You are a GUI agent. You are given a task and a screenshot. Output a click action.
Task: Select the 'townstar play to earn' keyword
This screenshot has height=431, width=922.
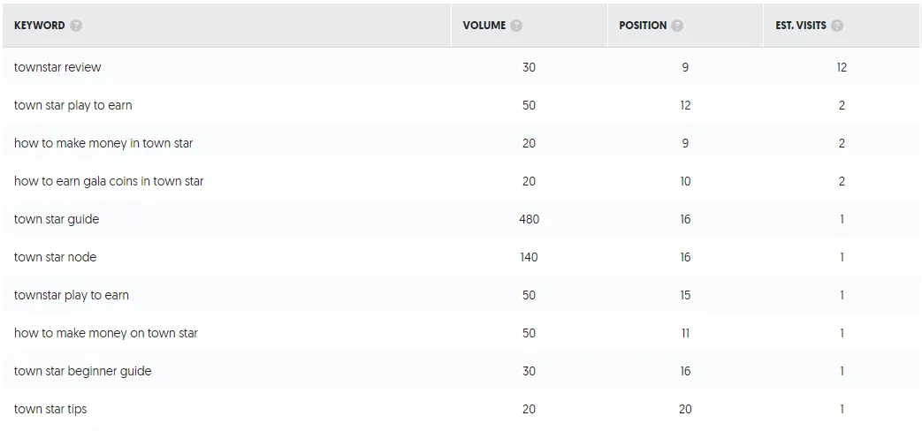pyautogui.click(x=71, y=295)
